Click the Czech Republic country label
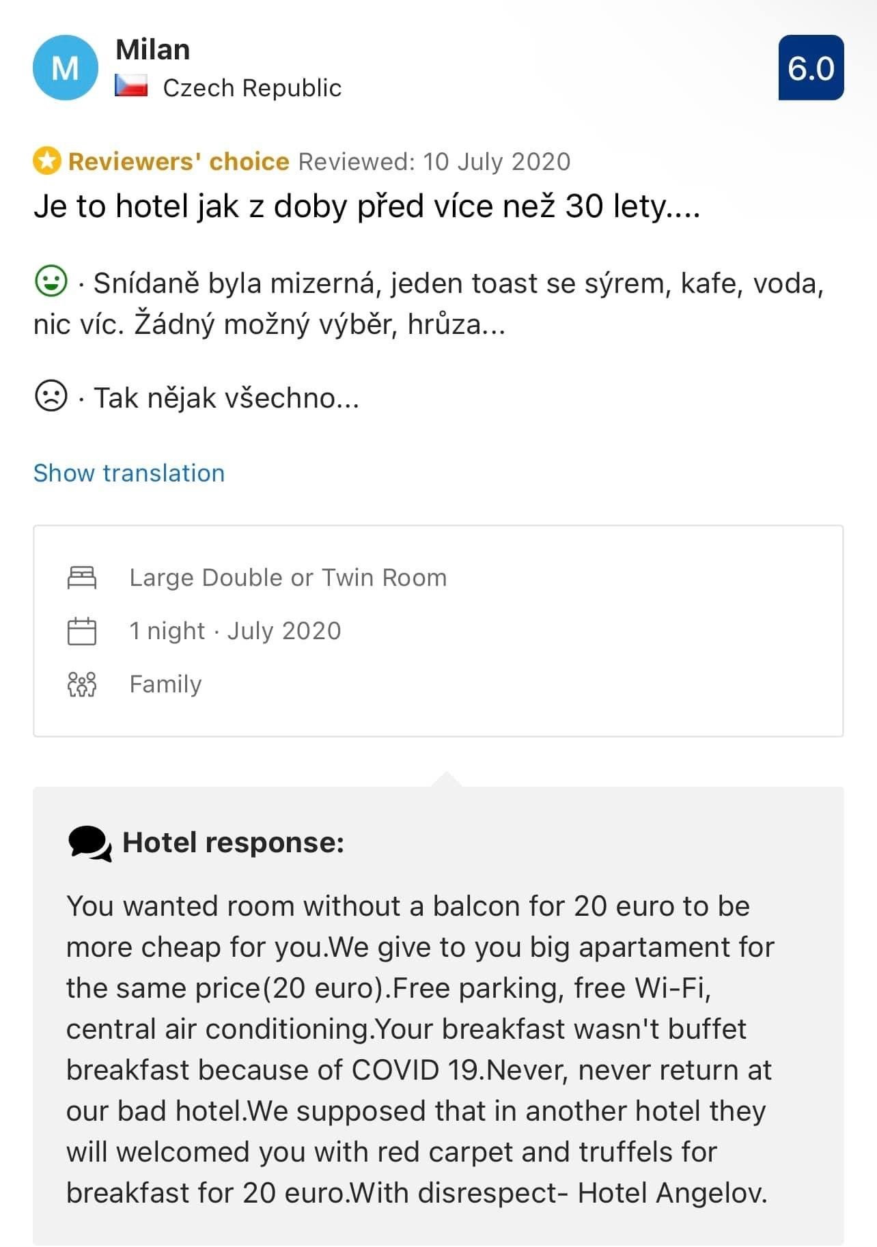Image resolution: width=877 pixels, height=1247 pixels. (252, 88)
